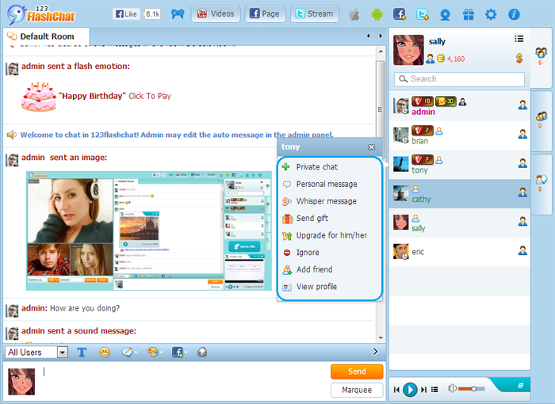Expand the toolbar's right chevron arrow
This screenshot has height=404, width=555.
(x=375, y=352)
